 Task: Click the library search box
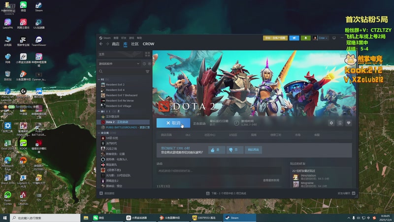(x=122, y=72)
